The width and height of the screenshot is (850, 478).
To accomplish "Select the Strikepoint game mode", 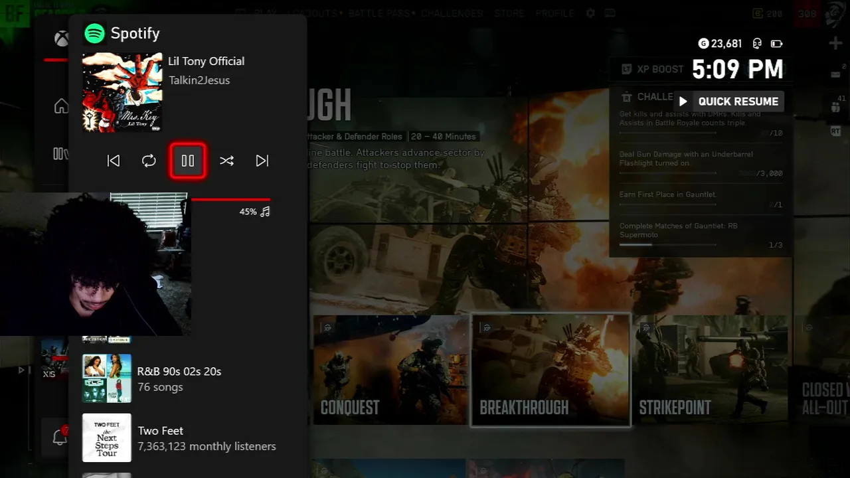I will [711, 370].
